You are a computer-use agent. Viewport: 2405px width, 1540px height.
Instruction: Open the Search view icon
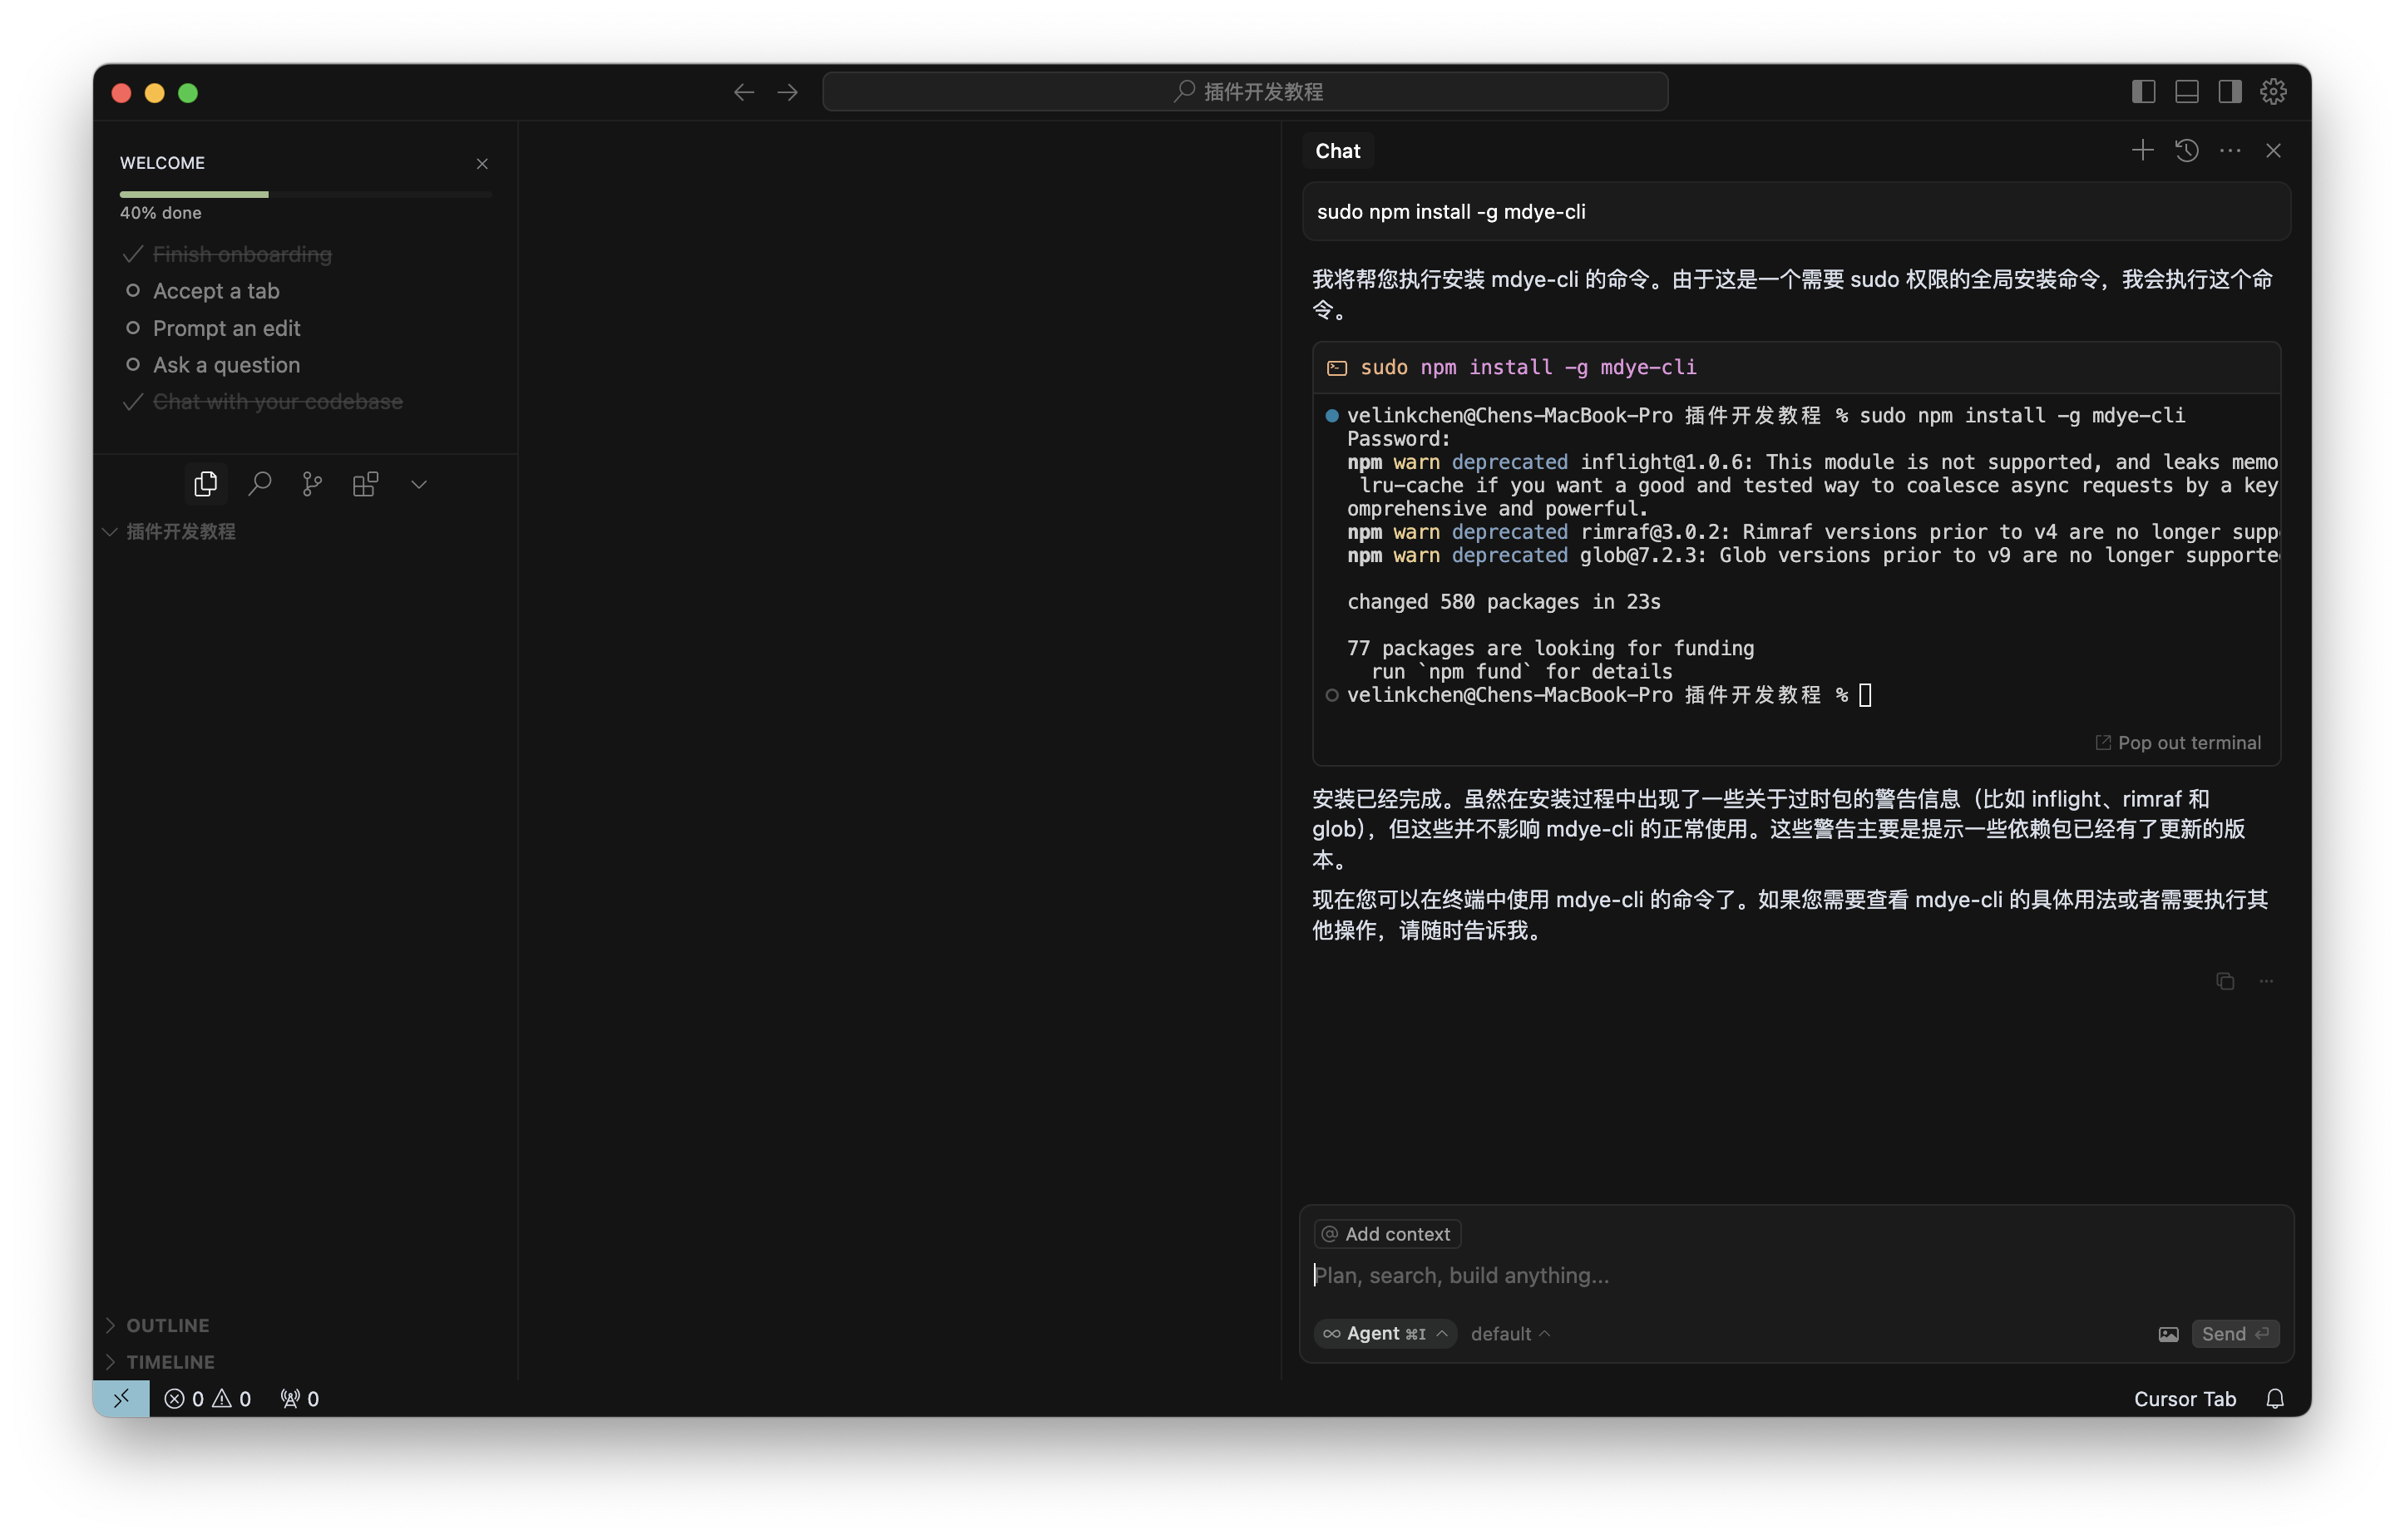coord(259,484)
